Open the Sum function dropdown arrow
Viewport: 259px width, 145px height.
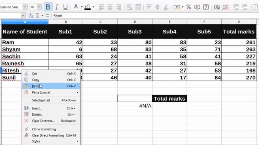coord(42,16)
